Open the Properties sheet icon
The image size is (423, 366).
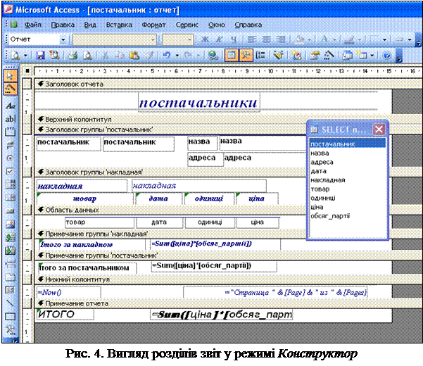(x=315, y=56)
